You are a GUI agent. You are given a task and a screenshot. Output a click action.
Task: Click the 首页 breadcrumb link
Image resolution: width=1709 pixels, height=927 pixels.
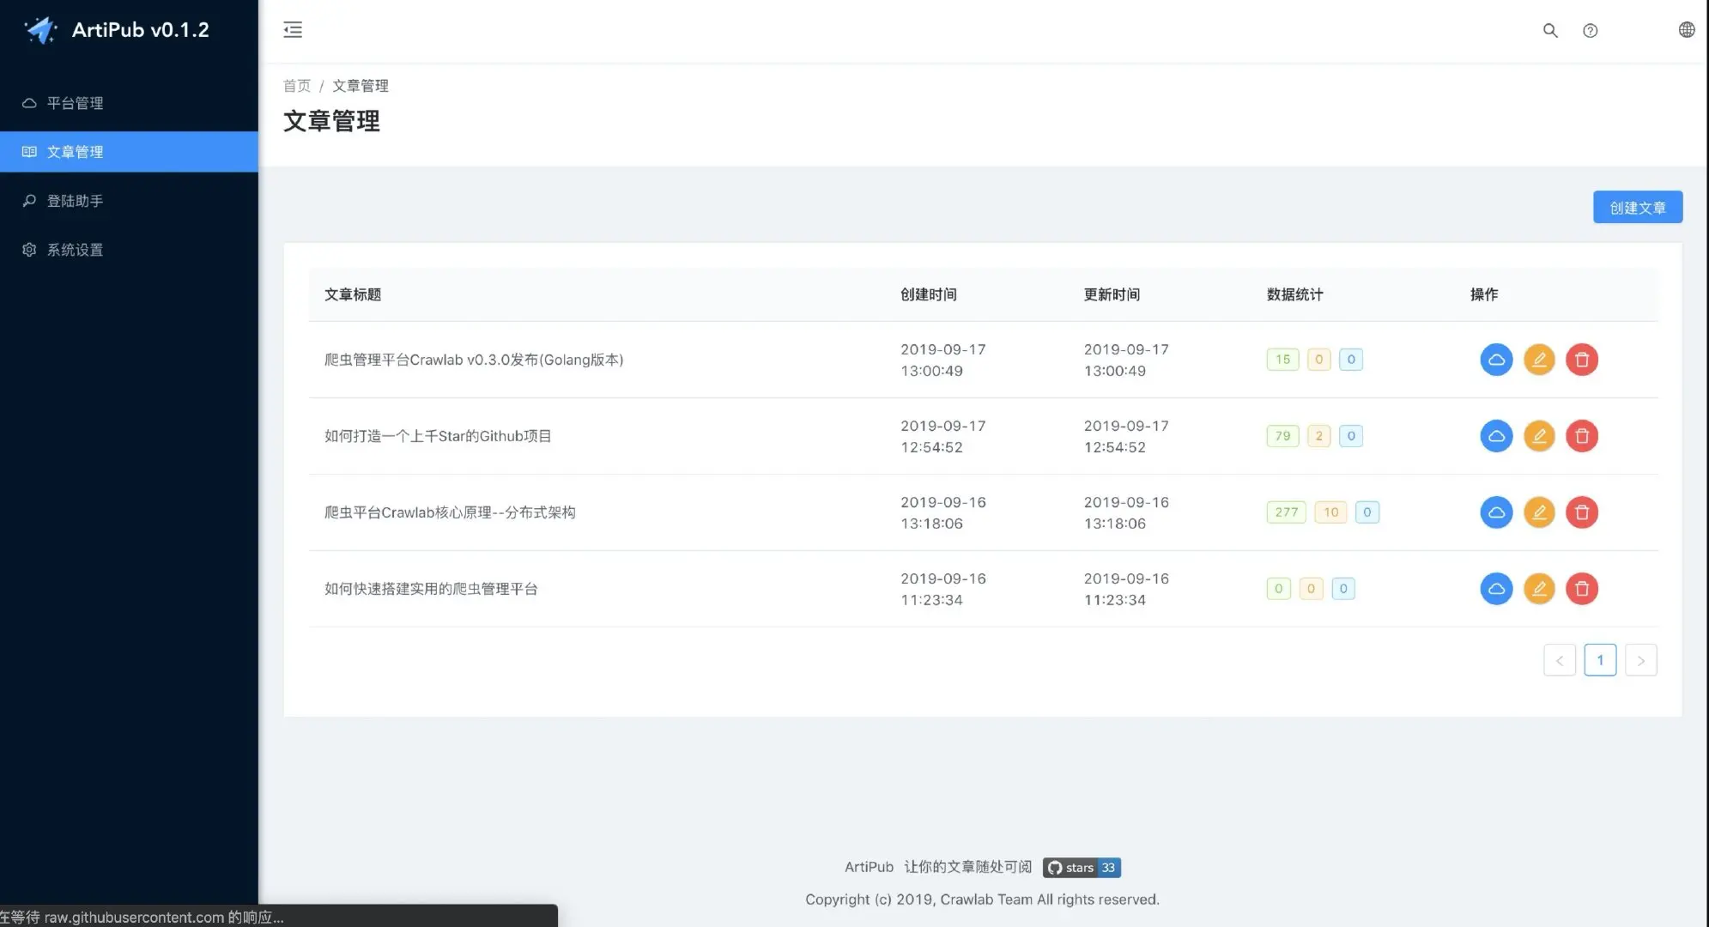[297, 86]
